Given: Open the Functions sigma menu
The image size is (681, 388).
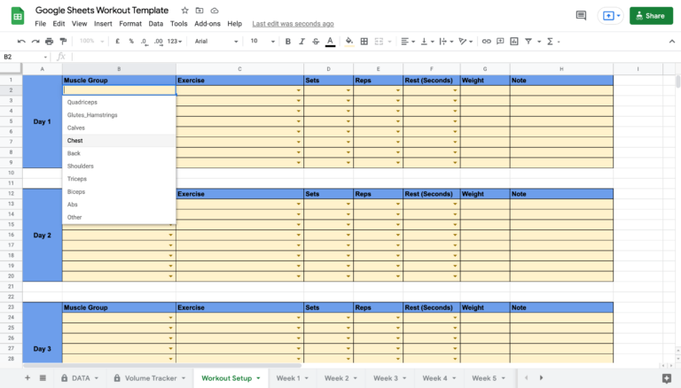Looking at the screenshot, I should pyautogui.click(x=551, y=42).
